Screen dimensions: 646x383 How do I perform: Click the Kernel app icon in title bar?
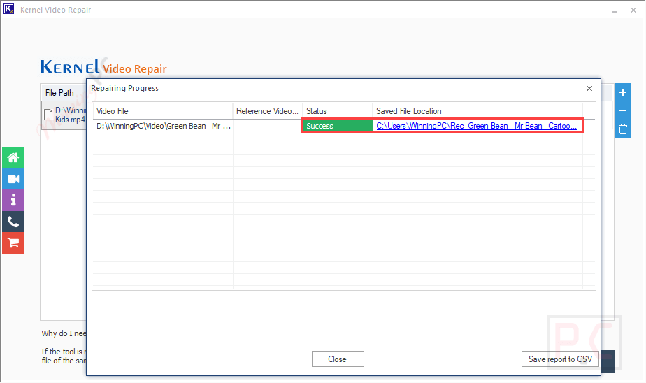point(8,9)
